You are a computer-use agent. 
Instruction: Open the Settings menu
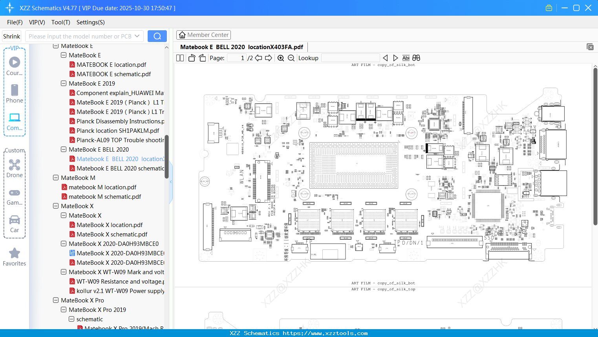pos(91,22)
